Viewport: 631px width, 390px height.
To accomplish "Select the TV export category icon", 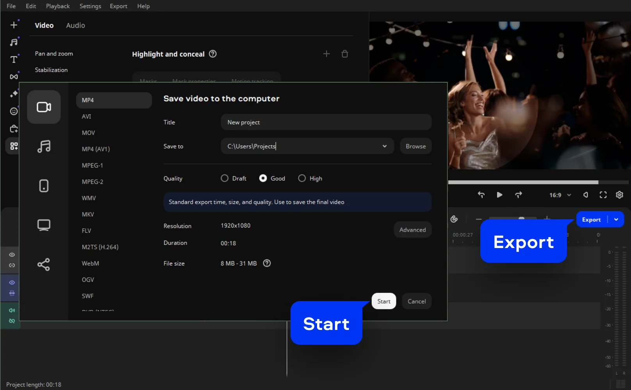I will click(44, 225).
